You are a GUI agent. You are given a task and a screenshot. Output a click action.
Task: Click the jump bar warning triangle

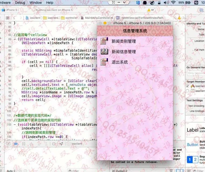[179, 18]
